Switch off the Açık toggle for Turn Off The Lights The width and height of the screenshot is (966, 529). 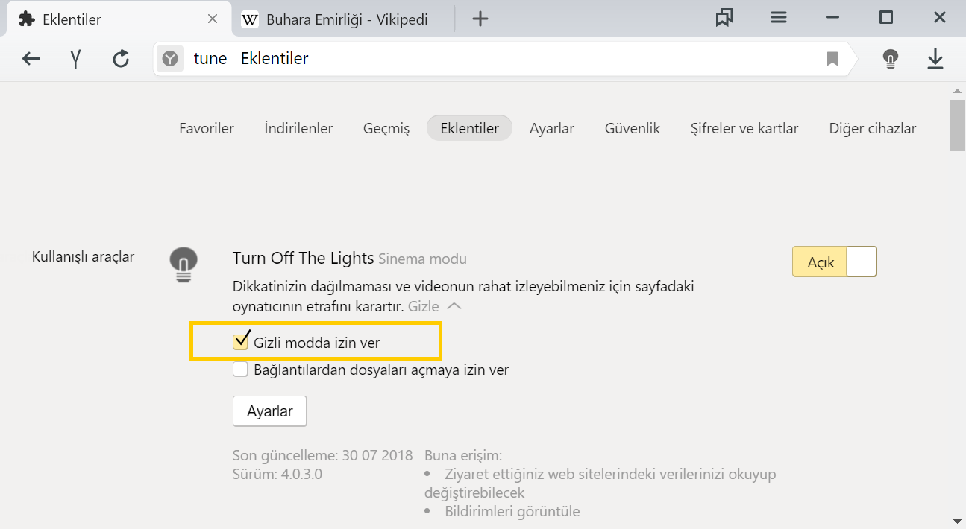click(834, 262)
